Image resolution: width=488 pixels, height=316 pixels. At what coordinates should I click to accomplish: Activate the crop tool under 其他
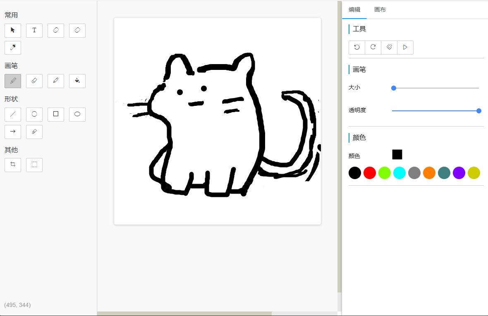(x=13, y=165)
